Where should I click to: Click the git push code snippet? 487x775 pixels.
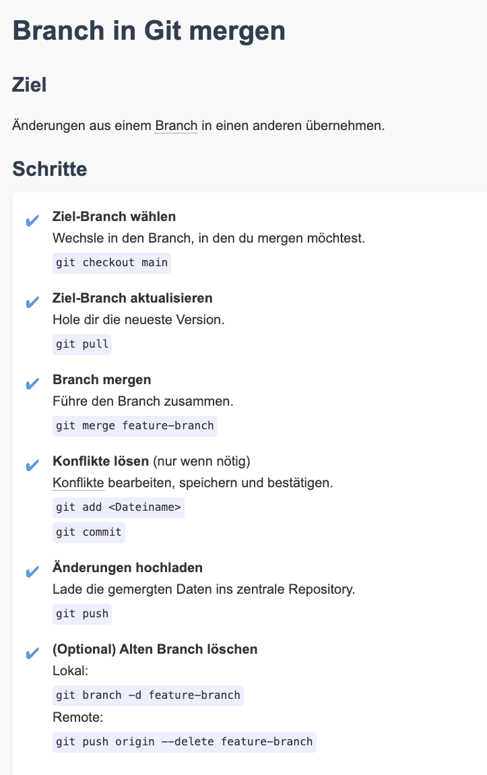(x=82, y=613)
